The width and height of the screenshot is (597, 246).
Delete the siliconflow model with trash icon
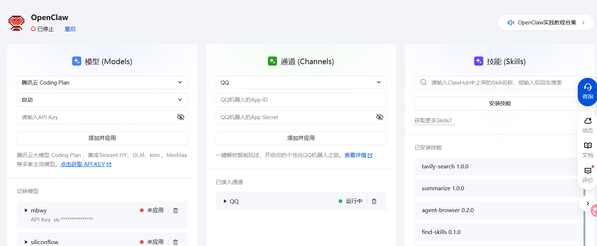point(175,242)
